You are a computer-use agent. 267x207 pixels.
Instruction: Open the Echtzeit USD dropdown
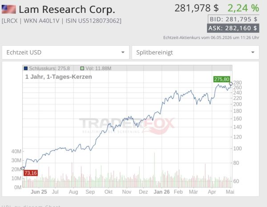[x=65, y=52]
